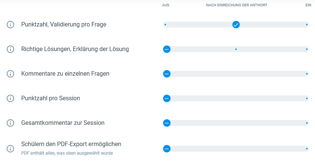Set Punktzahl, Validierung pro Frage to Ein
The height and width of the screenshot is (161, 315).
click(x=307, y=25)
